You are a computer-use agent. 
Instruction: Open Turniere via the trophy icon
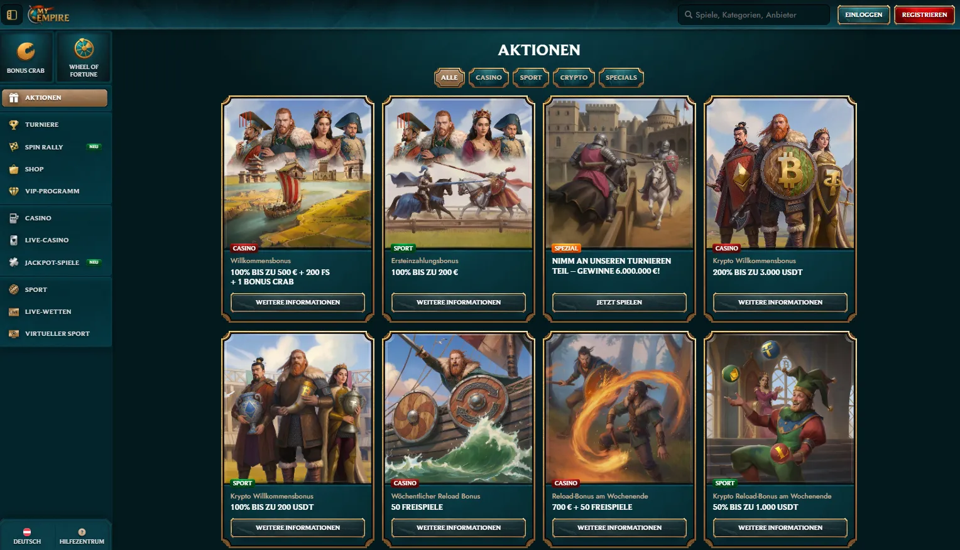pos(14,125)
